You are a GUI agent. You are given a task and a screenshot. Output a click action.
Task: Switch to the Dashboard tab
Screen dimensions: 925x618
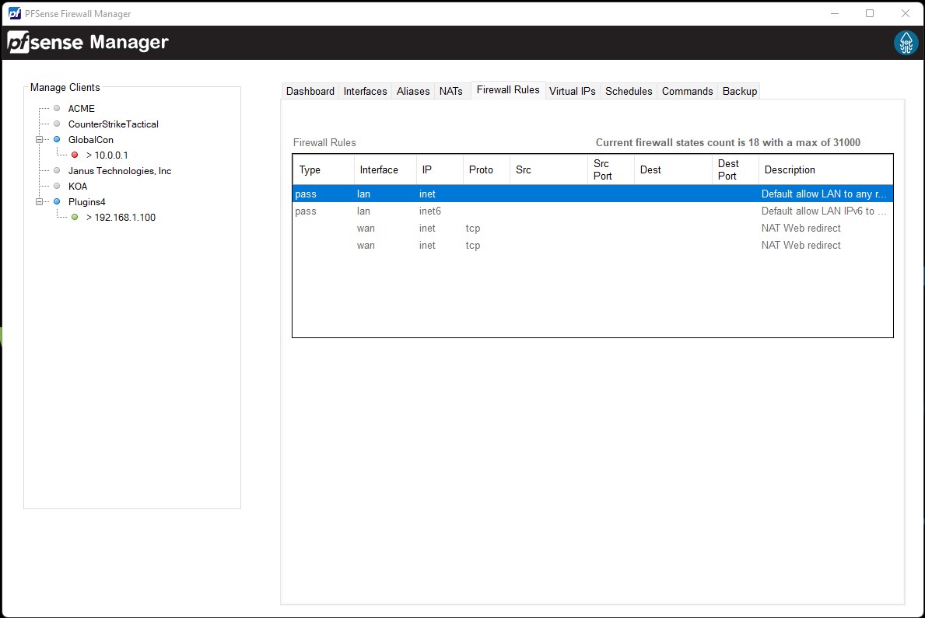(310, 91)
